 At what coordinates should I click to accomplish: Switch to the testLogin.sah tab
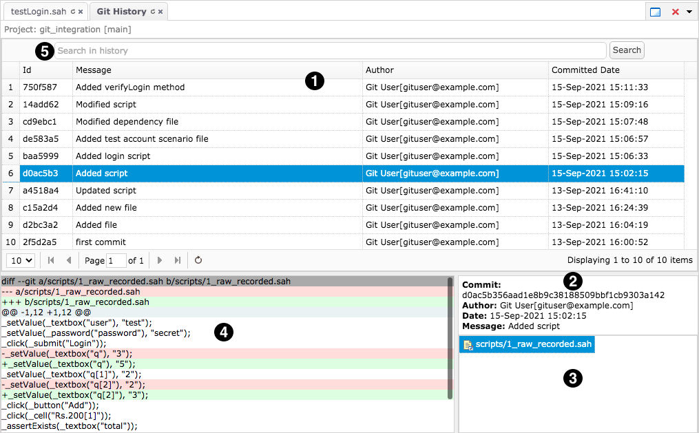click(39, 12)
